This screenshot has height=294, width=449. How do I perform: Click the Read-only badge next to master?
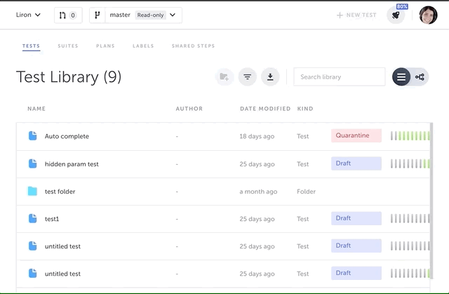tap(150, 15)
